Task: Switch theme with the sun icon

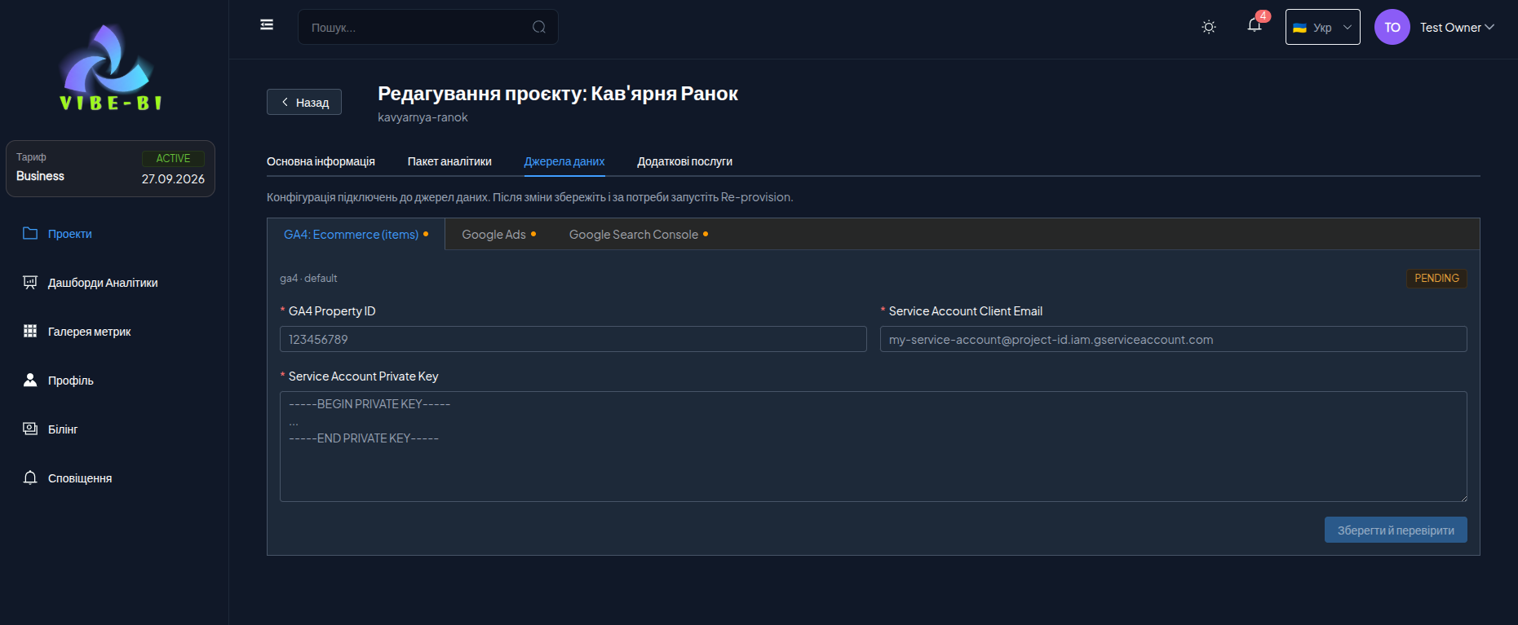Action: (1209, 27)
